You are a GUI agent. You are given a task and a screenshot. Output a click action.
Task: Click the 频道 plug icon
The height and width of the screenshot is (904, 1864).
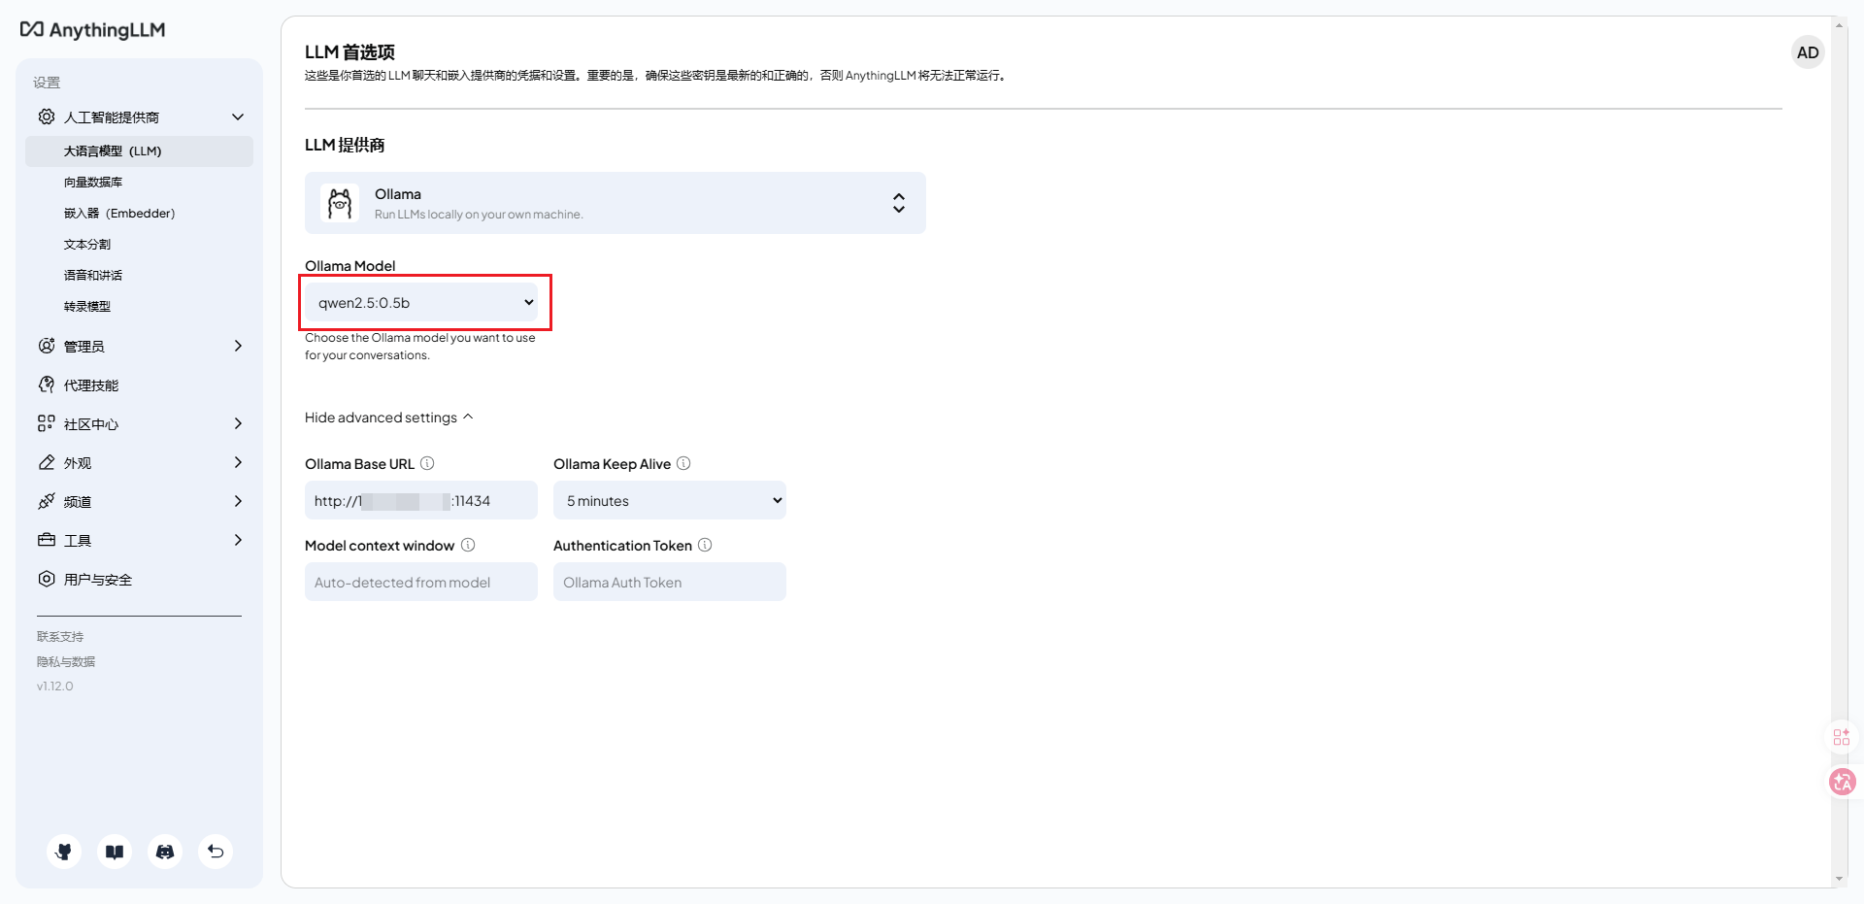[47, 501]
